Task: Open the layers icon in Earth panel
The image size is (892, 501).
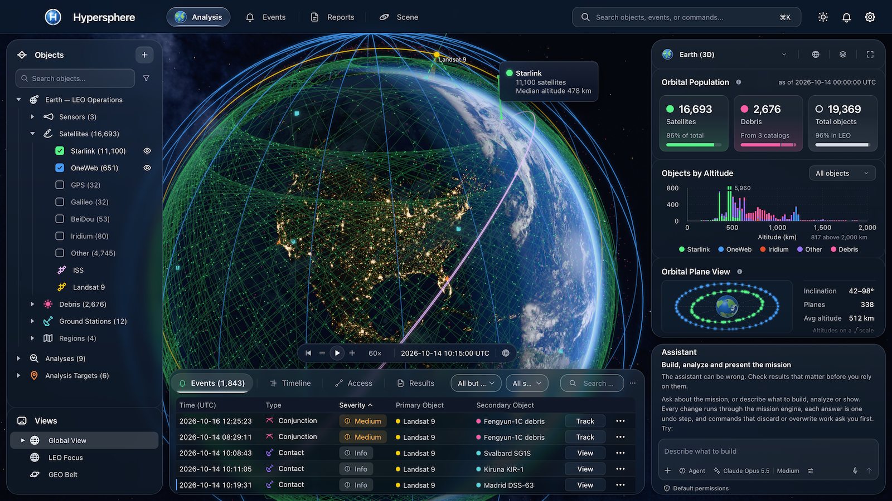Action: [843, 55]
